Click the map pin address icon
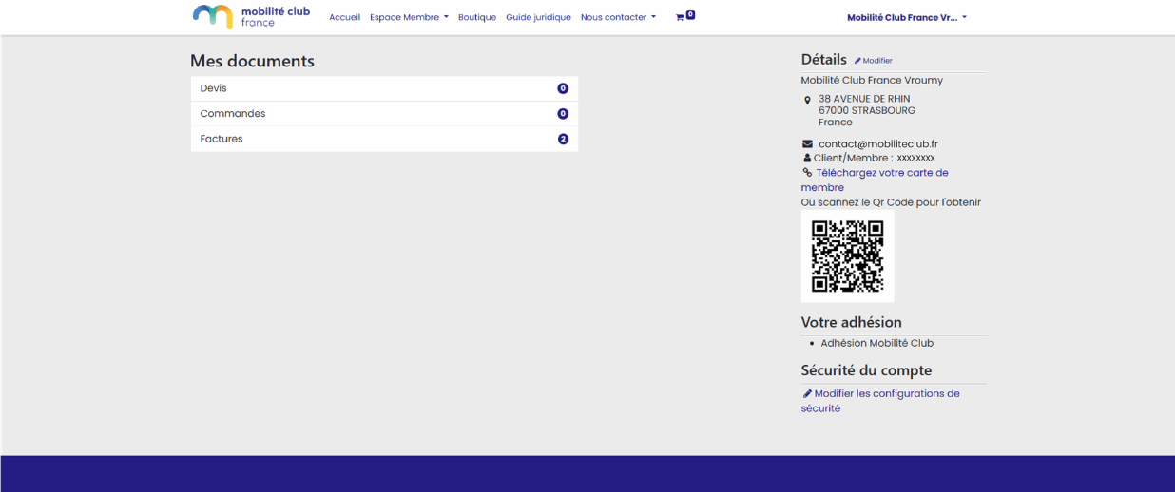 [807, 99]
